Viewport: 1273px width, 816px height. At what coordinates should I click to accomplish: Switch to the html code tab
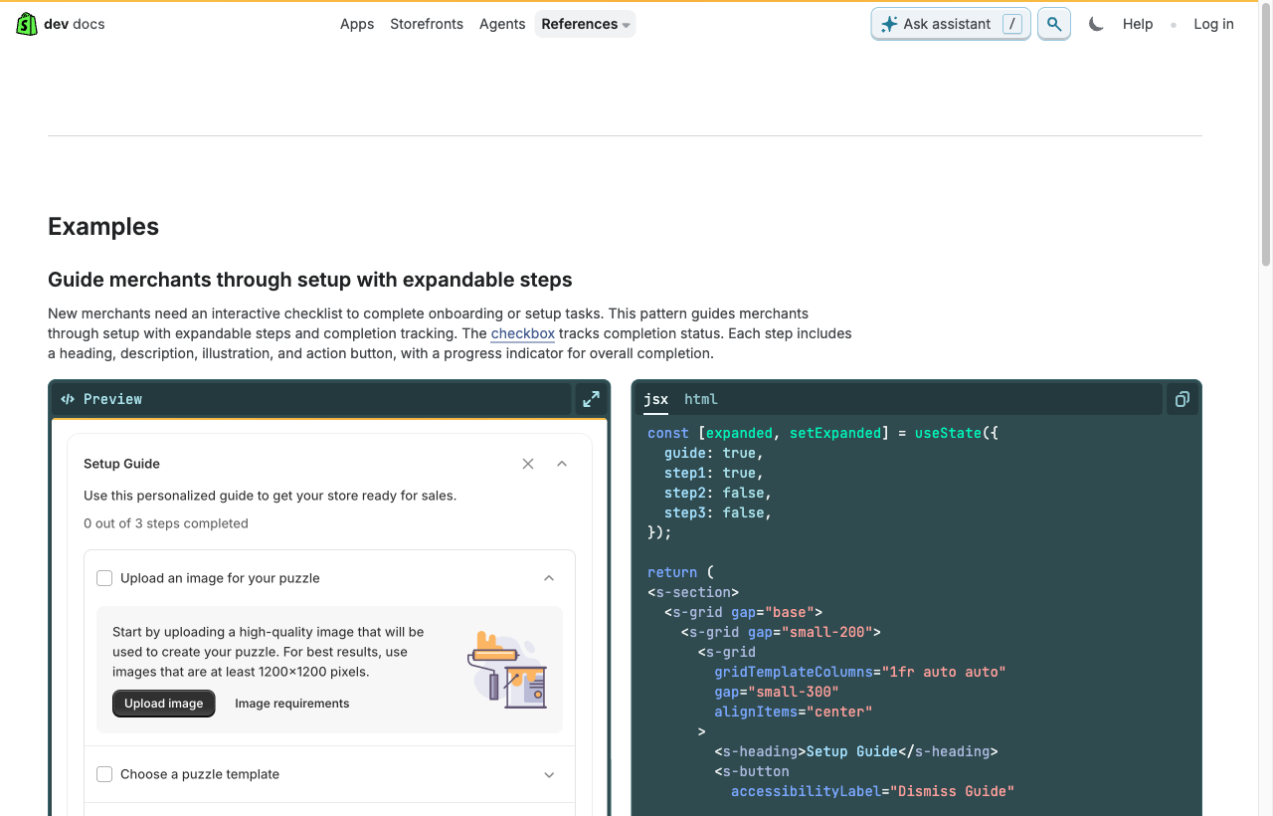pos(700,399)
